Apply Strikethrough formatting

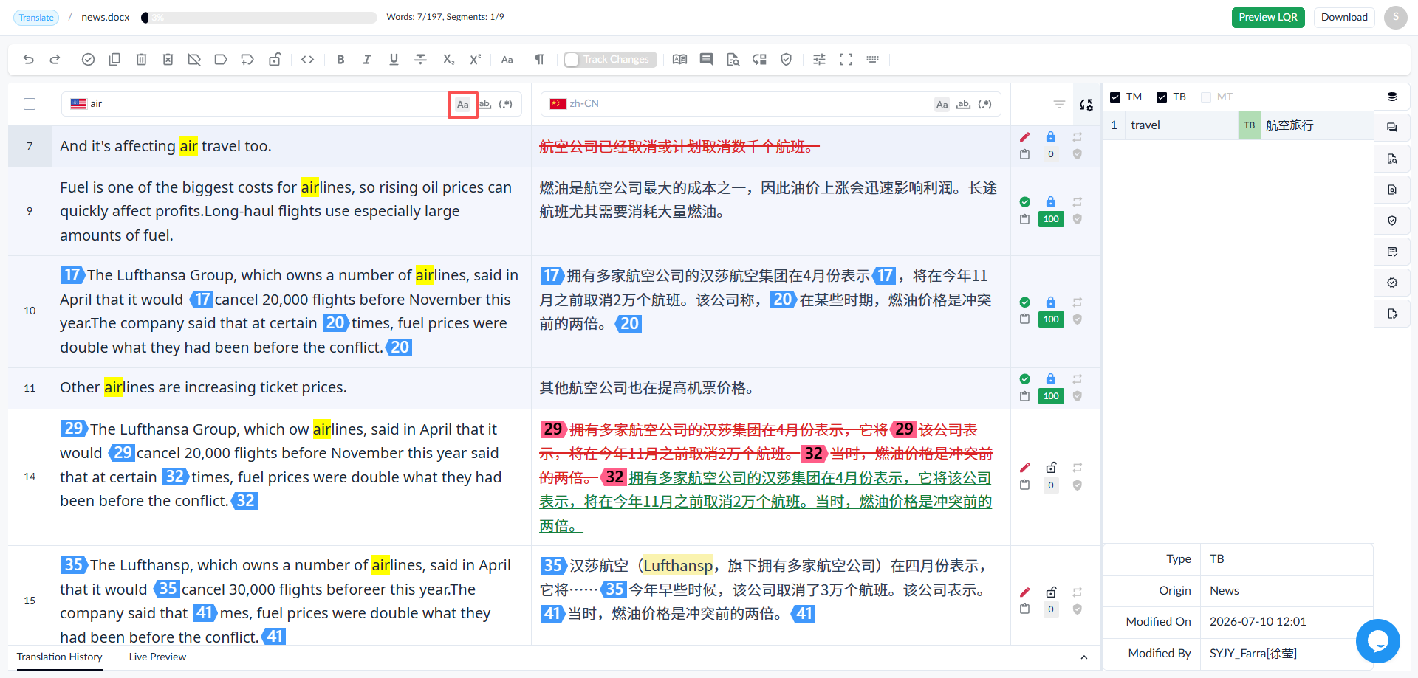[x=420, y=60]
